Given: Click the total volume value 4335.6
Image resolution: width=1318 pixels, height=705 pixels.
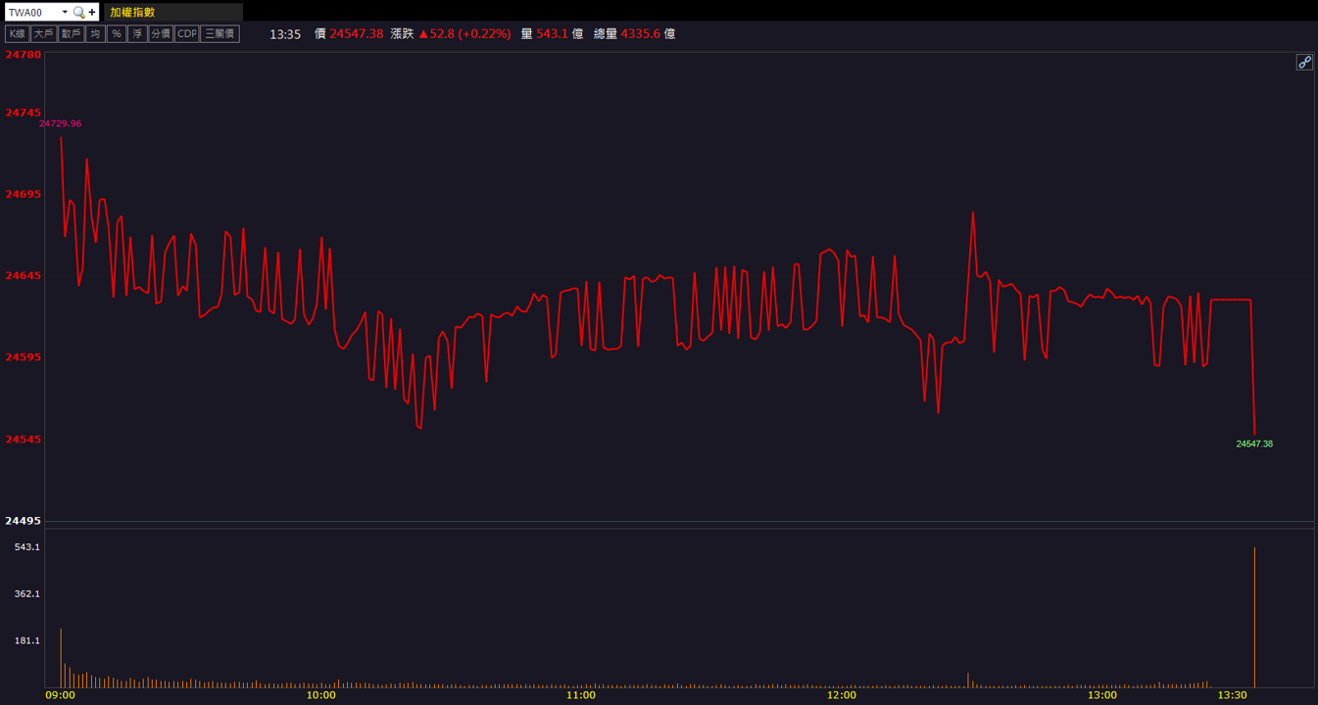Looking at the screenshot, I should click(642, 33).
